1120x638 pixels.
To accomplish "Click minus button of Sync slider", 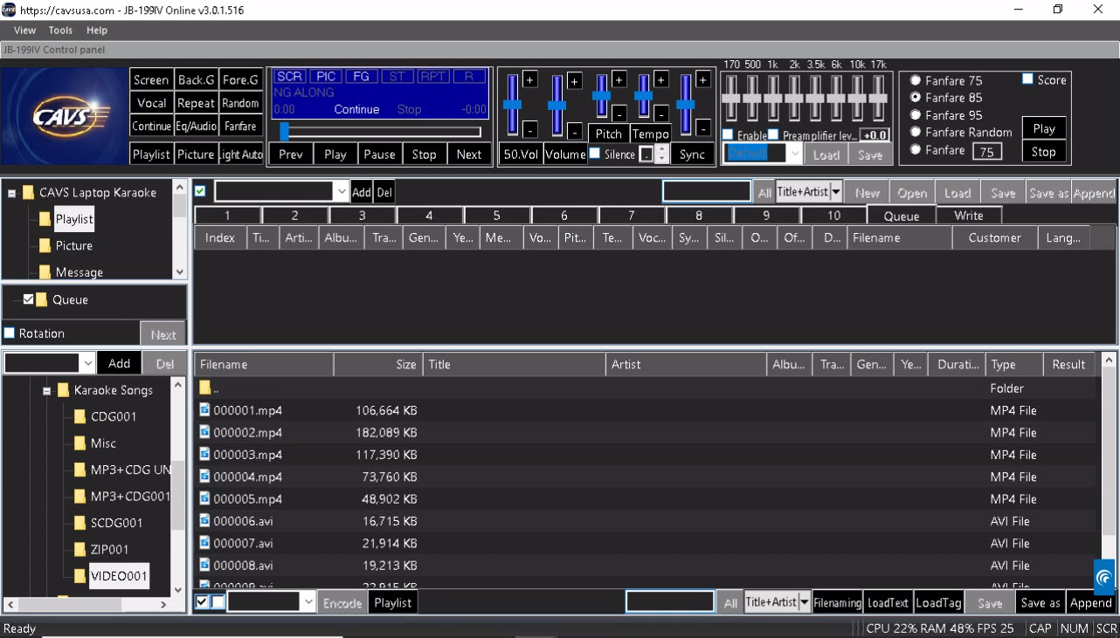I will [x=703, y=129].
